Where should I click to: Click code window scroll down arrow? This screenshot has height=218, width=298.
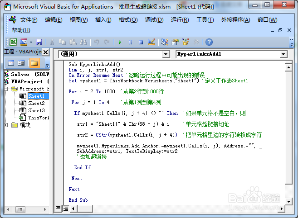[288, 201]
